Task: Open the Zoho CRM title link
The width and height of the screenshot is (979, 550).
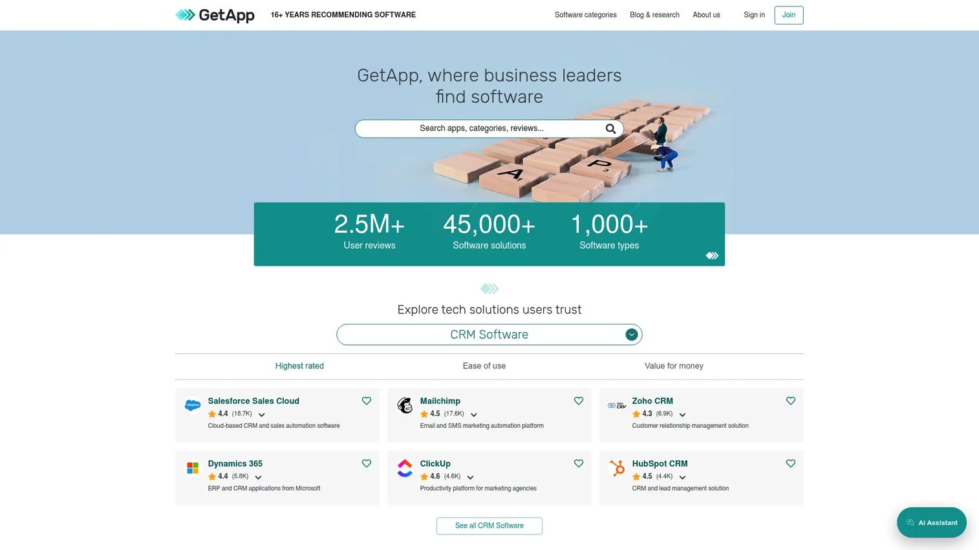Action: click(652, 401)
